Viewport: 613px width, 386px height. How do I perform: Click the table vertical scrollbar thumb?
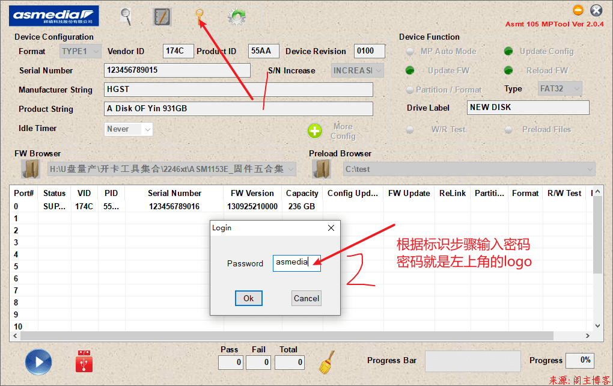click(597, 234)
